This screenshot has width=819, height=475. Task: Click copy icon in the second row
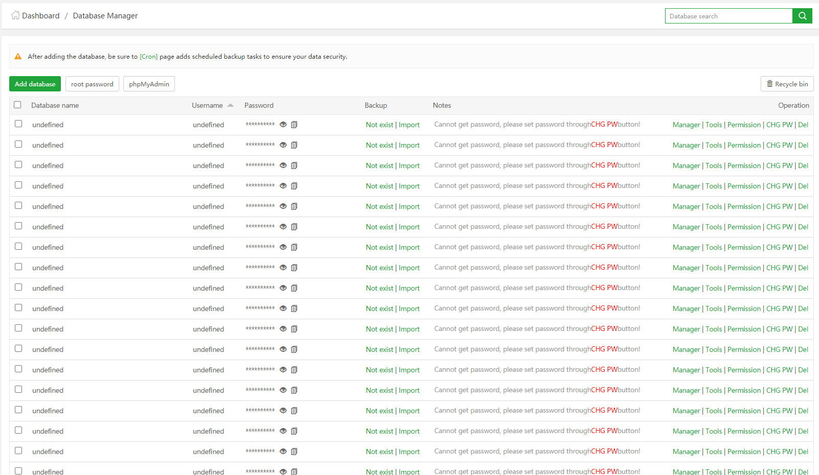(x=294, y=145)
